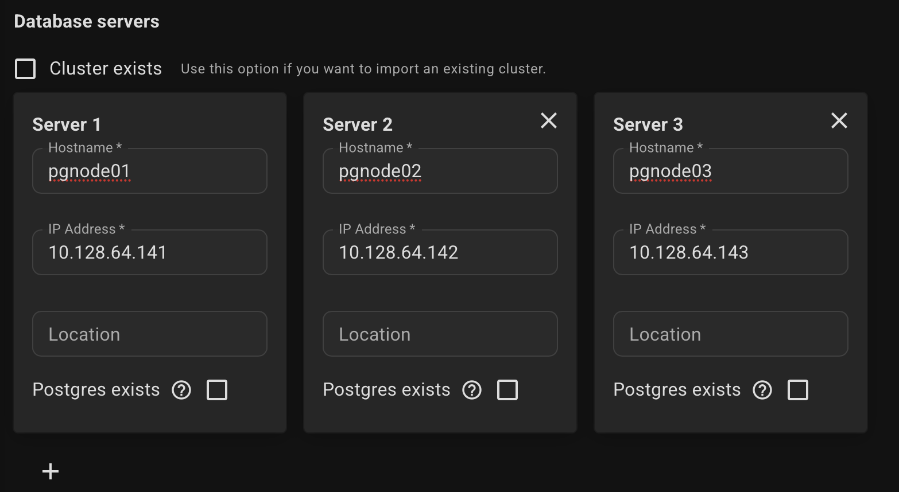Remove Server 3 using its X icon

click(839, 121)
